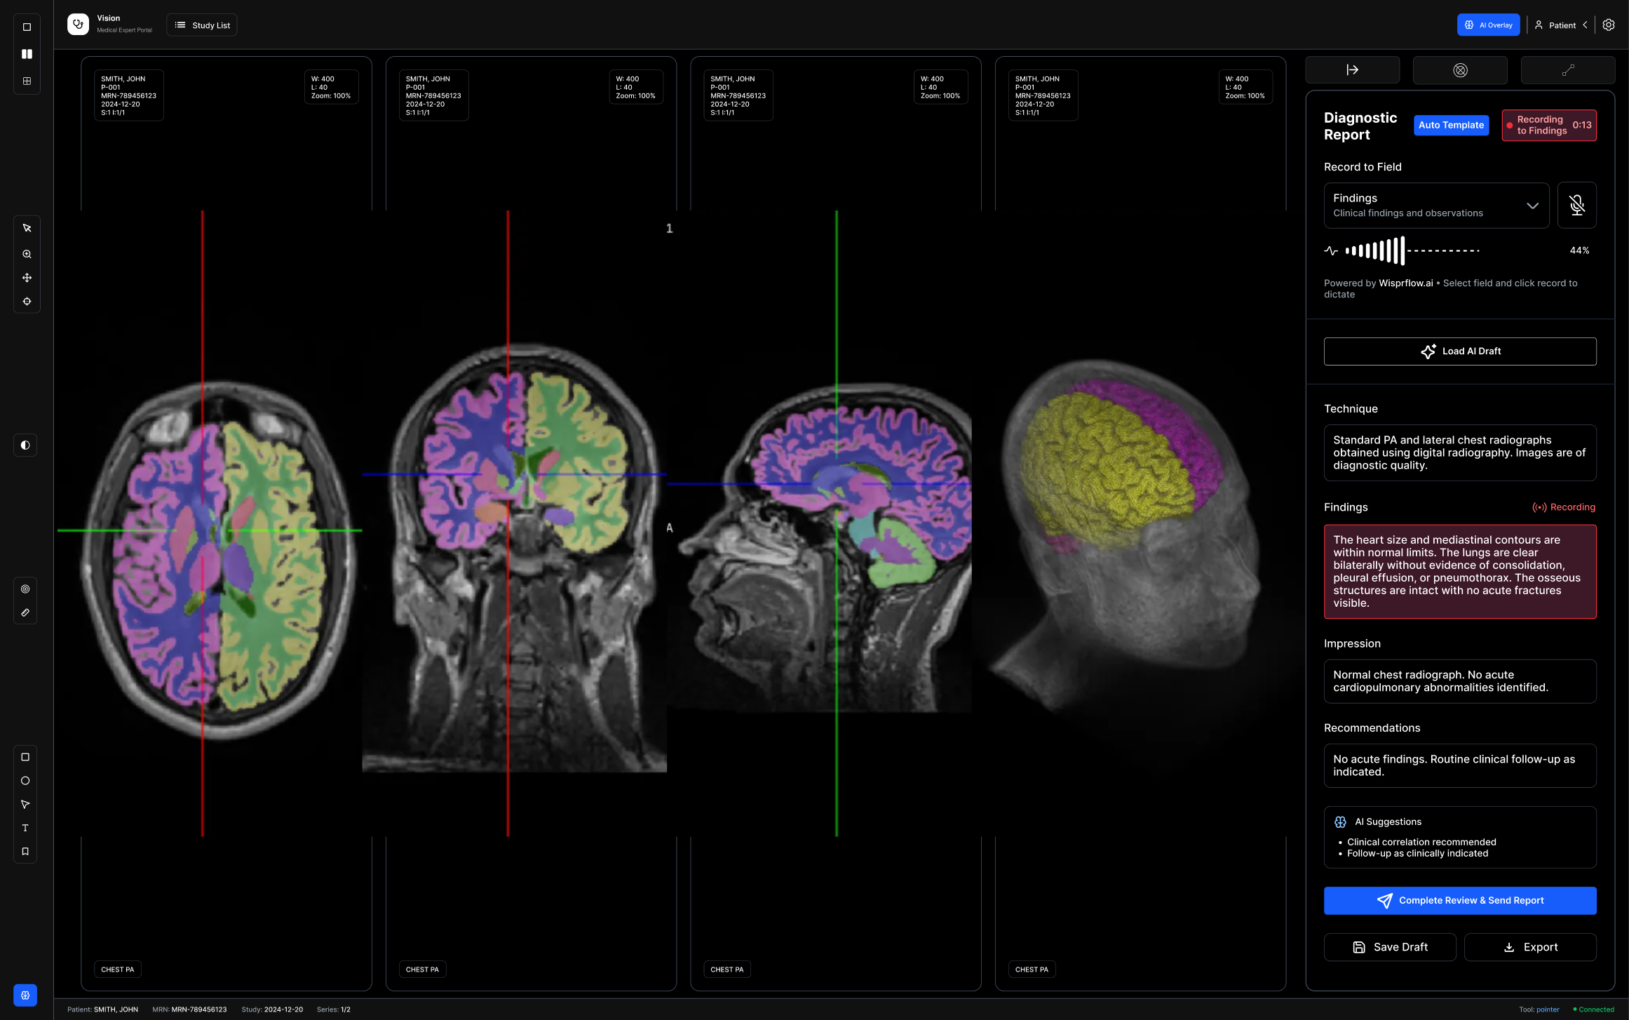
Task: Switch to grid viewport layout
Action: [x=27, y=81]
